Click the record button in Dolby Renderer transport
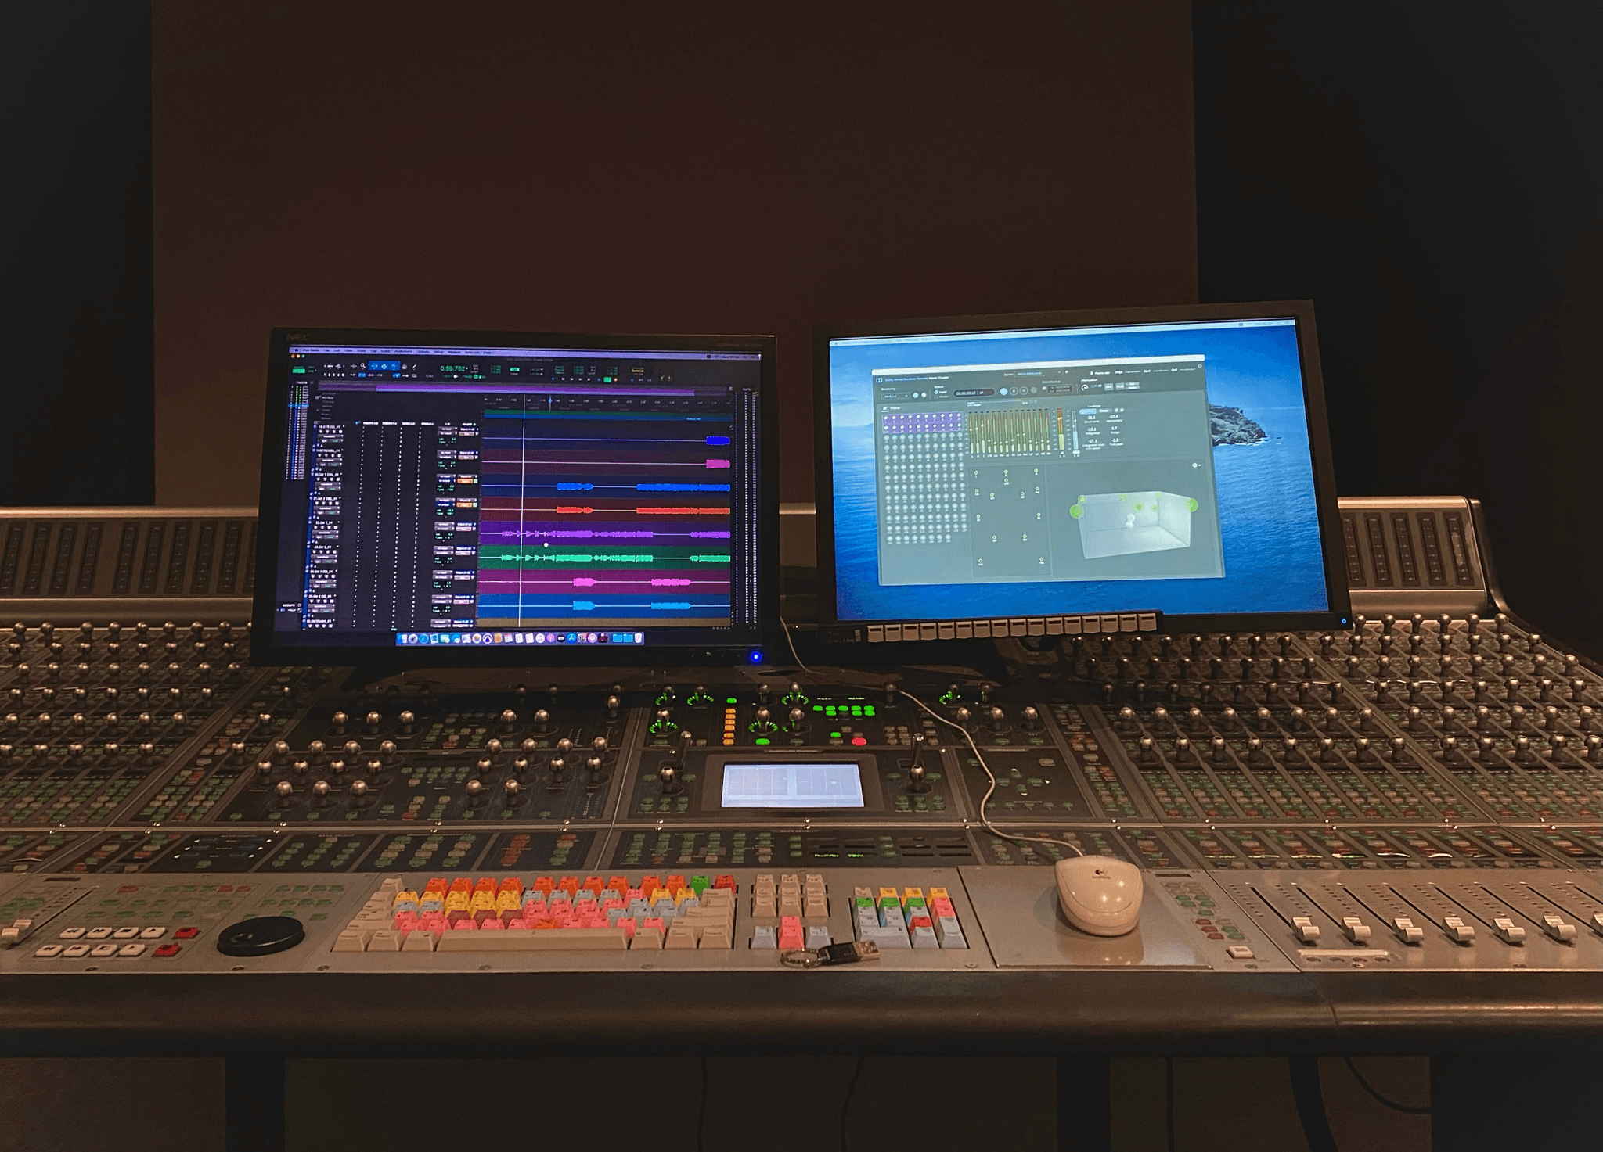The height and width of the screenshot is (1152, 1603). pos(1024,391)
